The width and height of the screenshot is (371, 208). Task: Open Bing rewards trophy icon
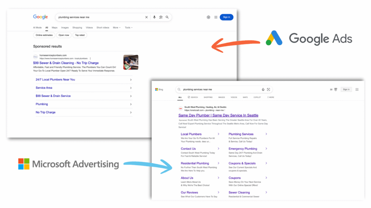coord(336,90)
